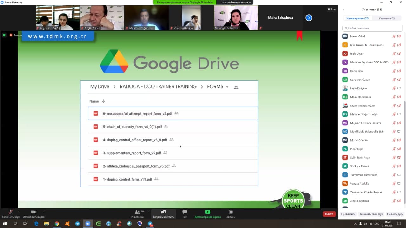Select Ieva Lukosiute-Stanikuniene participant row
The image size is (406, 228).
click(372, 45)
